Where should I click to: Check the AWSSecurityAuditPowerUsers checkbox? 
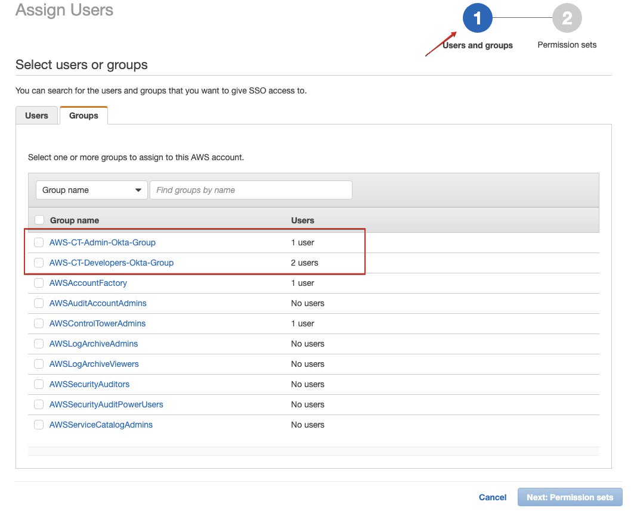[x=39, y=404]
